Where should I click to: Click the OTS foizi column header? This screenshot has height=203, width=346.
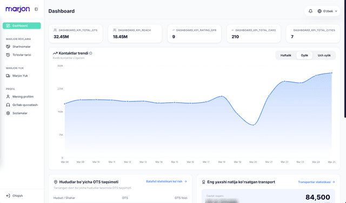[x=181, y=198]
